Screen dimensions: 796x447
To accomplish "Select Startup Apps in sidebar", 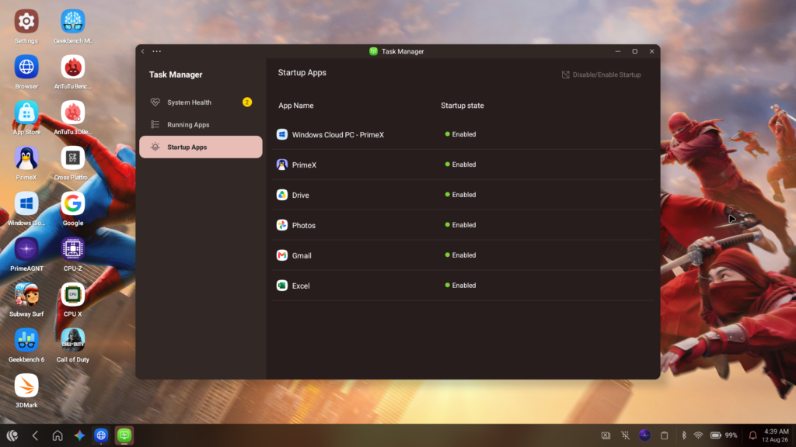I will [201, 147].
